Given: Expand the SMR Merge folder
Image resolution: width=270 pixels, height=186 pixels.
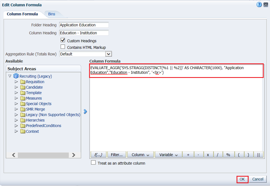Looking at the screenshot, I should 16,109.
